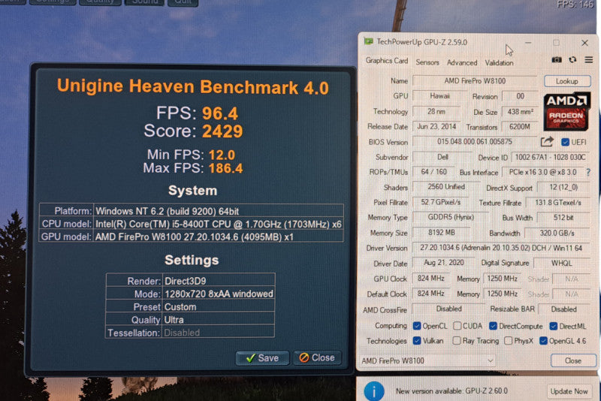Click the info icon in update banner
This screenshot has height=401, width=601.
click(373, 391)
